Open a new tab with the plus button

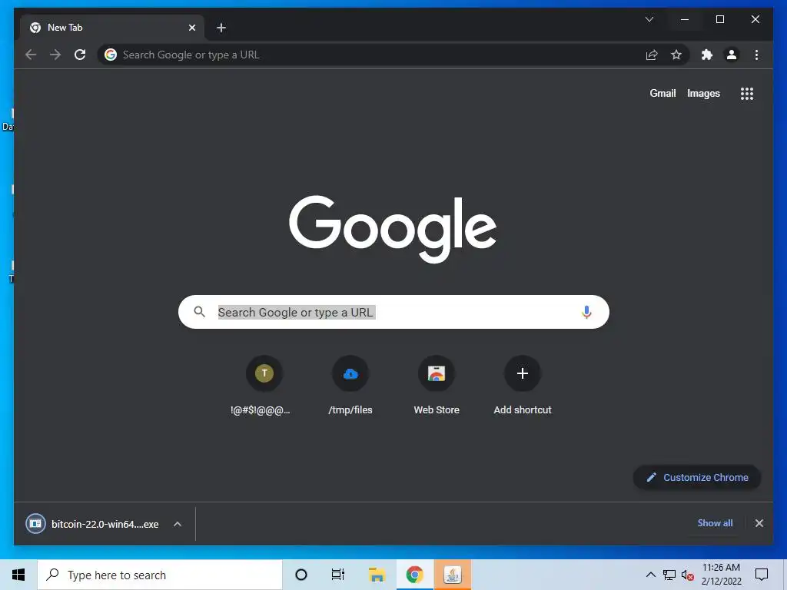[x=221, y=28]
